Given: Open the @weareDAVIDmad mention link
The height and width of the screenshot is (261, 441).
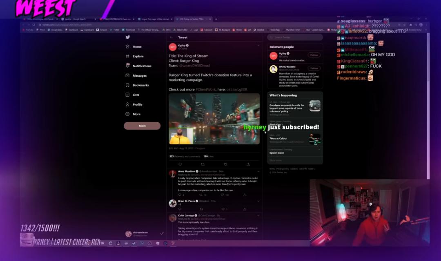Looking at the screenshot, I should coord(194,66).
